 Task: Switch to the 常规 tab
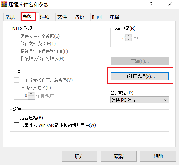click(x=10, y=17)
